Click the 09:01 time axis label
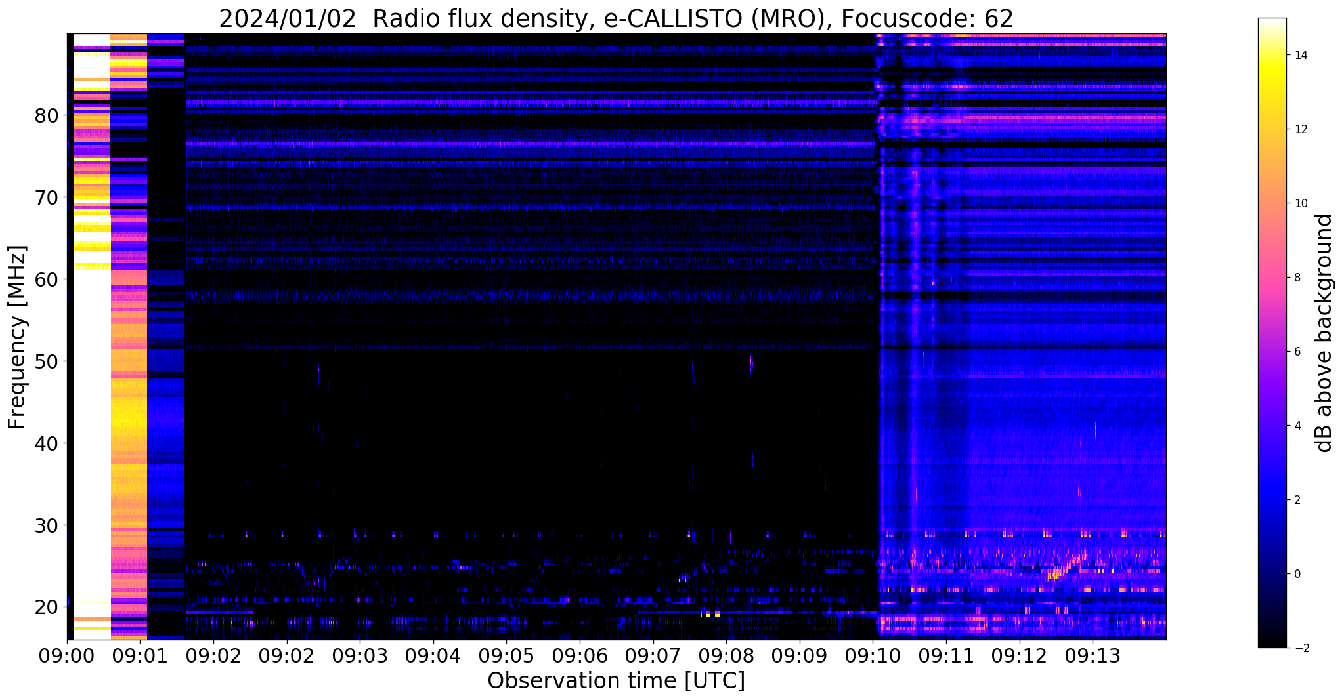The height and width of the screenshot is (700, 1344). 140,655
